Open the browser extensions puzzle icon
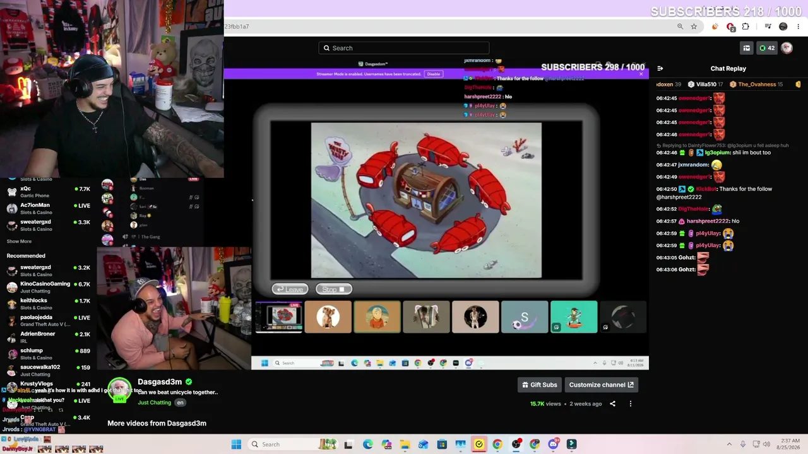The height and width of the screenshot is (454, 808). coord(746,26)
